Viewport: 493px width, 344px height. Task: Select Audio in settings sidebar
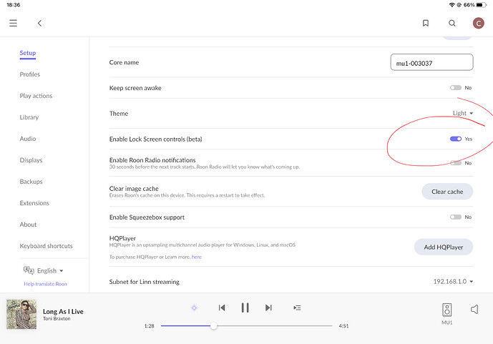[28, 139]
